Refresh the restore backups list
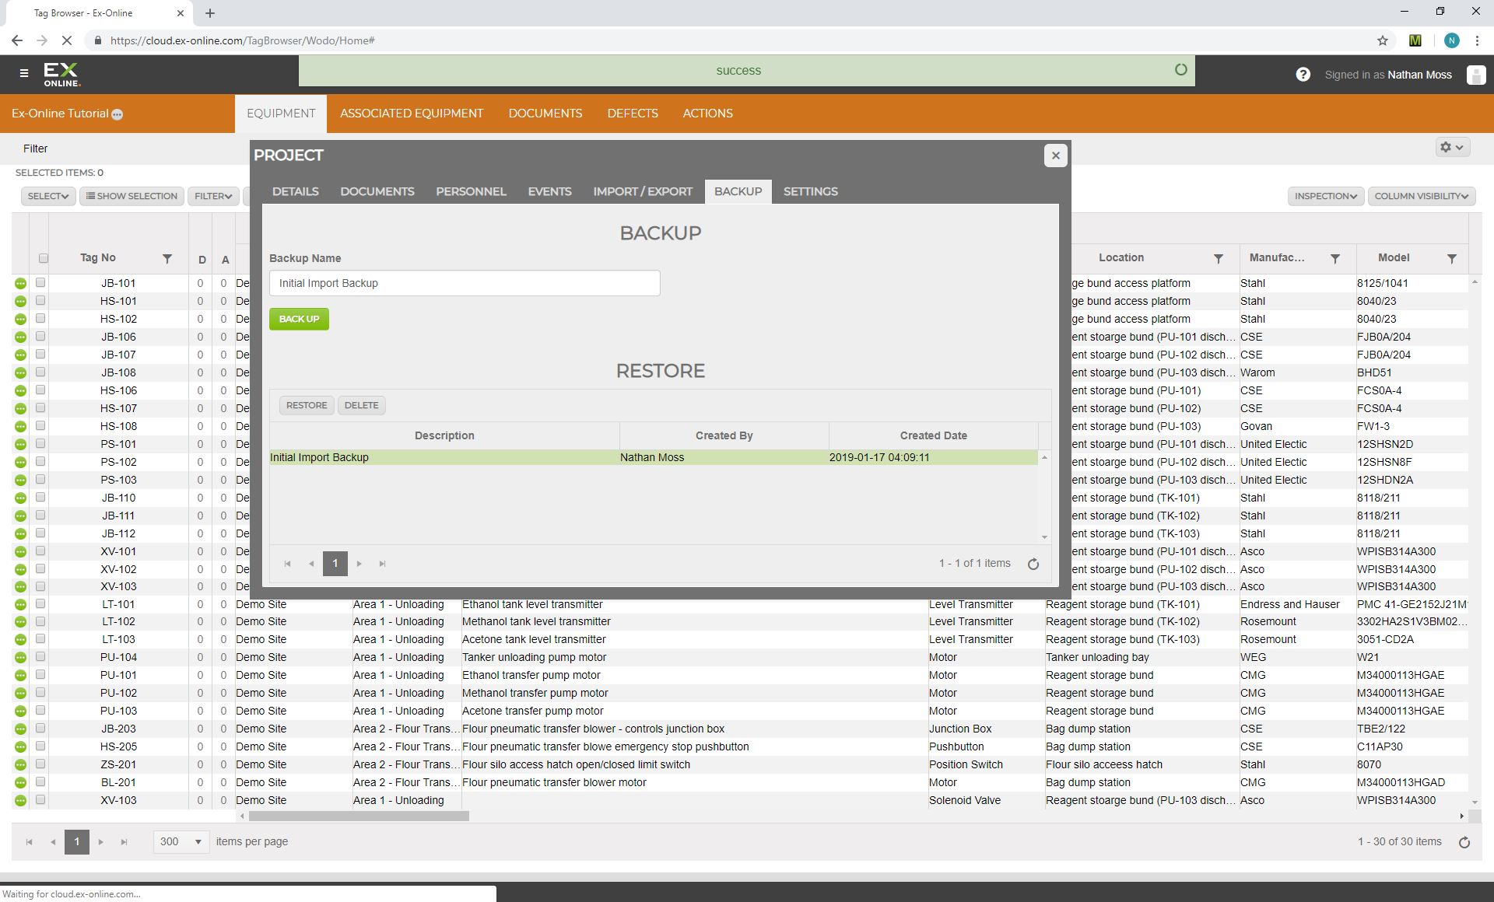The image size is (1494, 902). (x=1033, y=564)
